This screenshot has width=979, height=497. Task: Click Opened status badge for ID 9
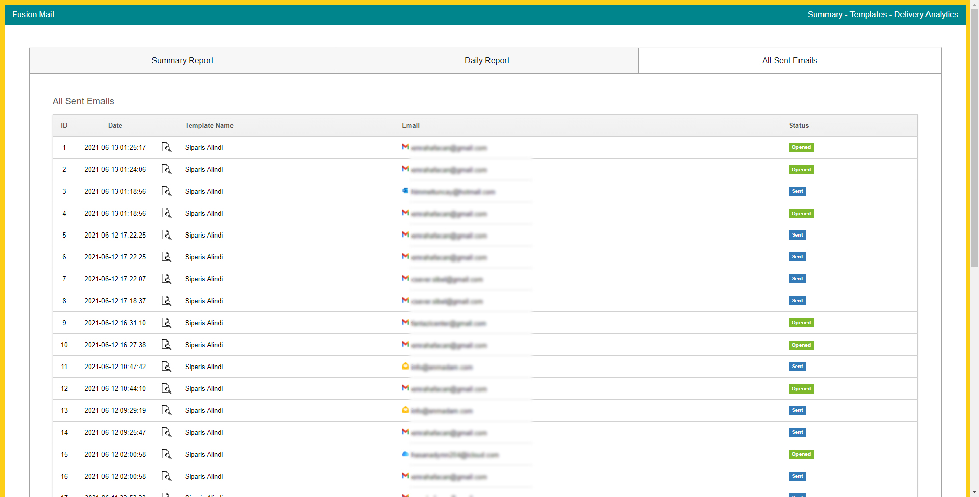coord(801,323)
